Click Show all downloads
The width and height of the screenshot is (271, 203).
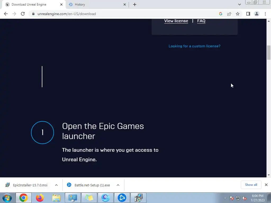[251, 185]
